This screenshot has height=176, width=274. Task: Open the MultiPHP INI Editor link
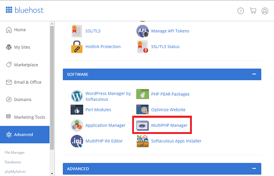point(104,141)
